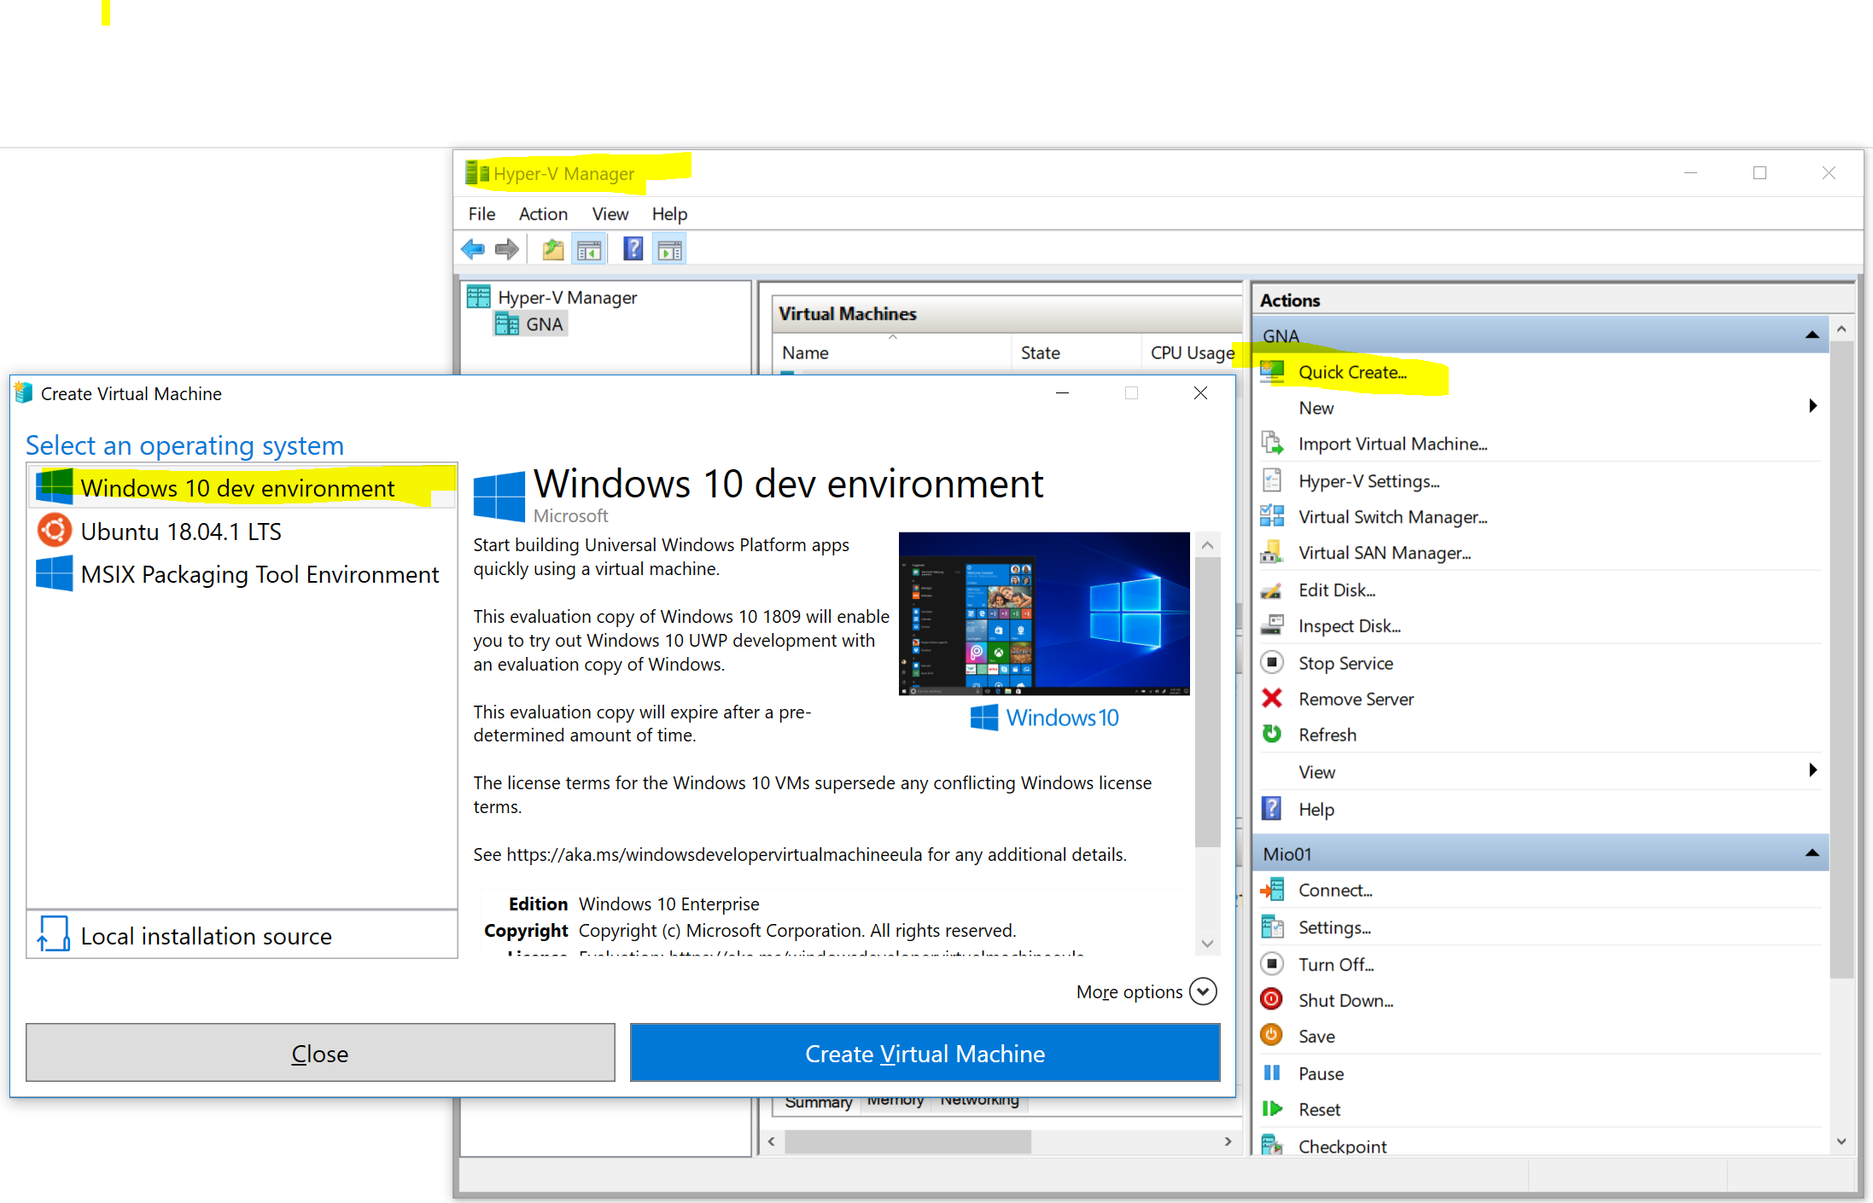This screenshot has height=1203, width=1873.
Task: Open the File menu
Action: (x=481, y=214)
